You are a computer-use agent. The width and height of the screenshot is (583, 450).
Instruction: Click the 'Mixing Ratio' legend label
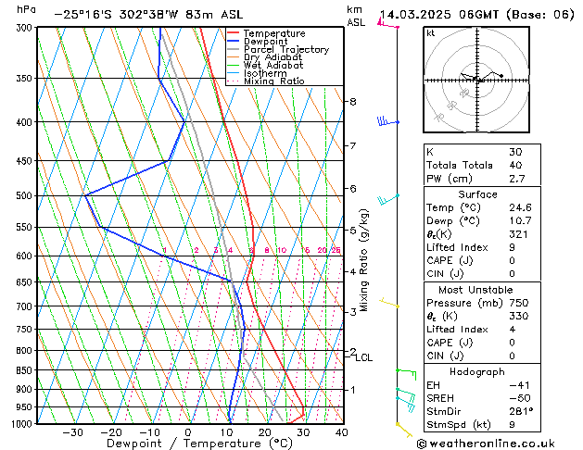pos(274,81)
